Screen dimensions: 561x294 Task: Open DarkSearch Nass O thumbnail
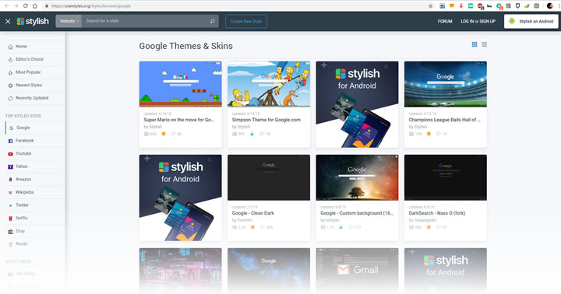(446, 177)
